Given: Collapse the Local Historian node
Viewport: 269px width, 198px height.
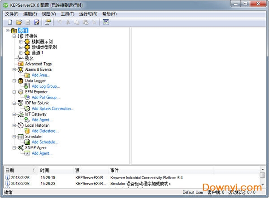Looking at the screenshot, I should tap(14, 125).
